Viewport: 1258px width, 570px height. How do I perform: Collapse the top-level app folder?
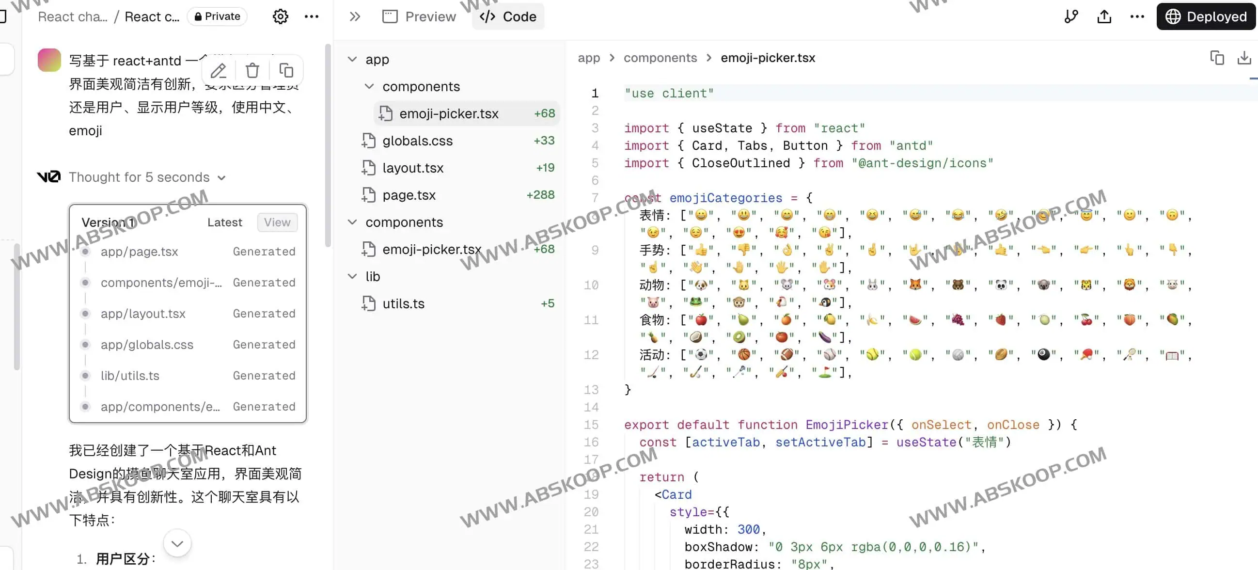click(352, 59)
